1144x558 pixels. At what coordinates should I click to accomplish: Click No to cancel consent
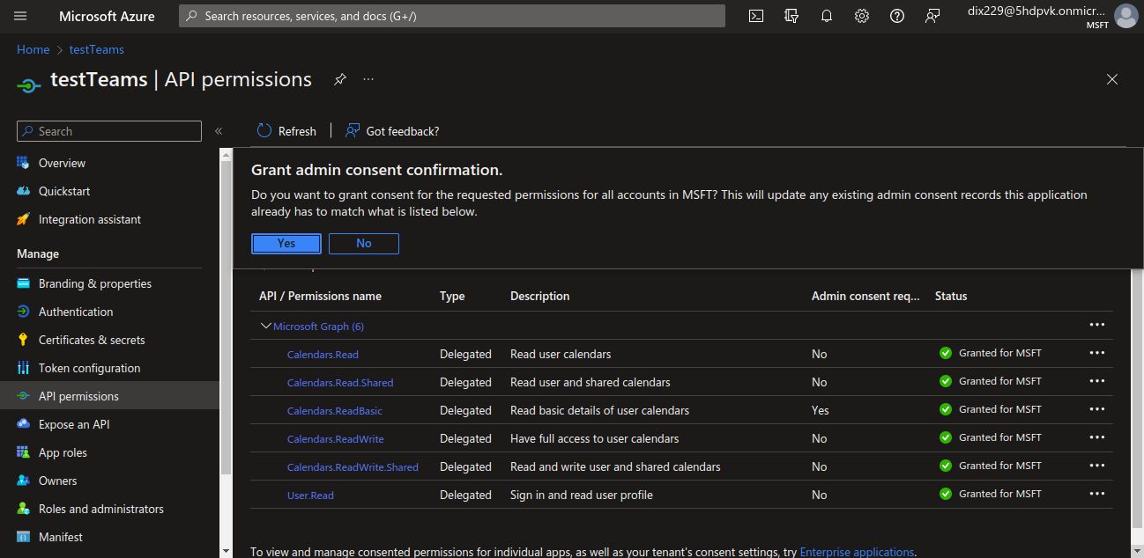[x=364, y=243]
